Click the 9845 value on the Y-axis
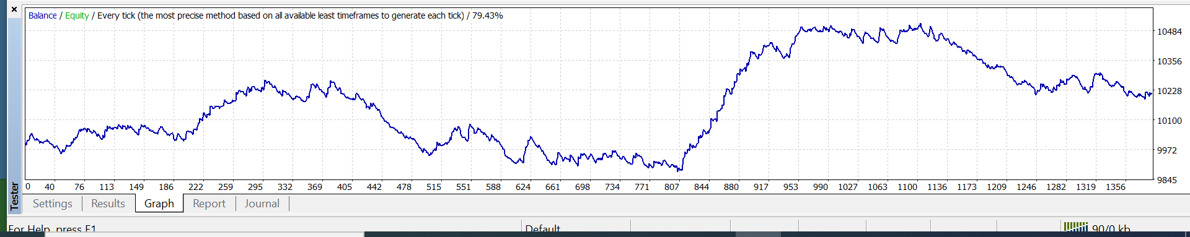 tap(1167, 180)
